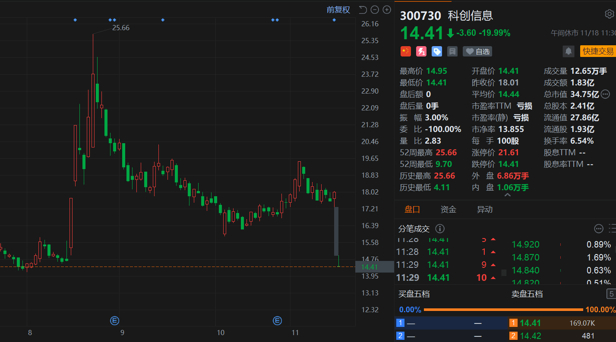The height and width of the screenshot is (342, 616).
Task: Open the gray notes icon
Action: (452, 51)
